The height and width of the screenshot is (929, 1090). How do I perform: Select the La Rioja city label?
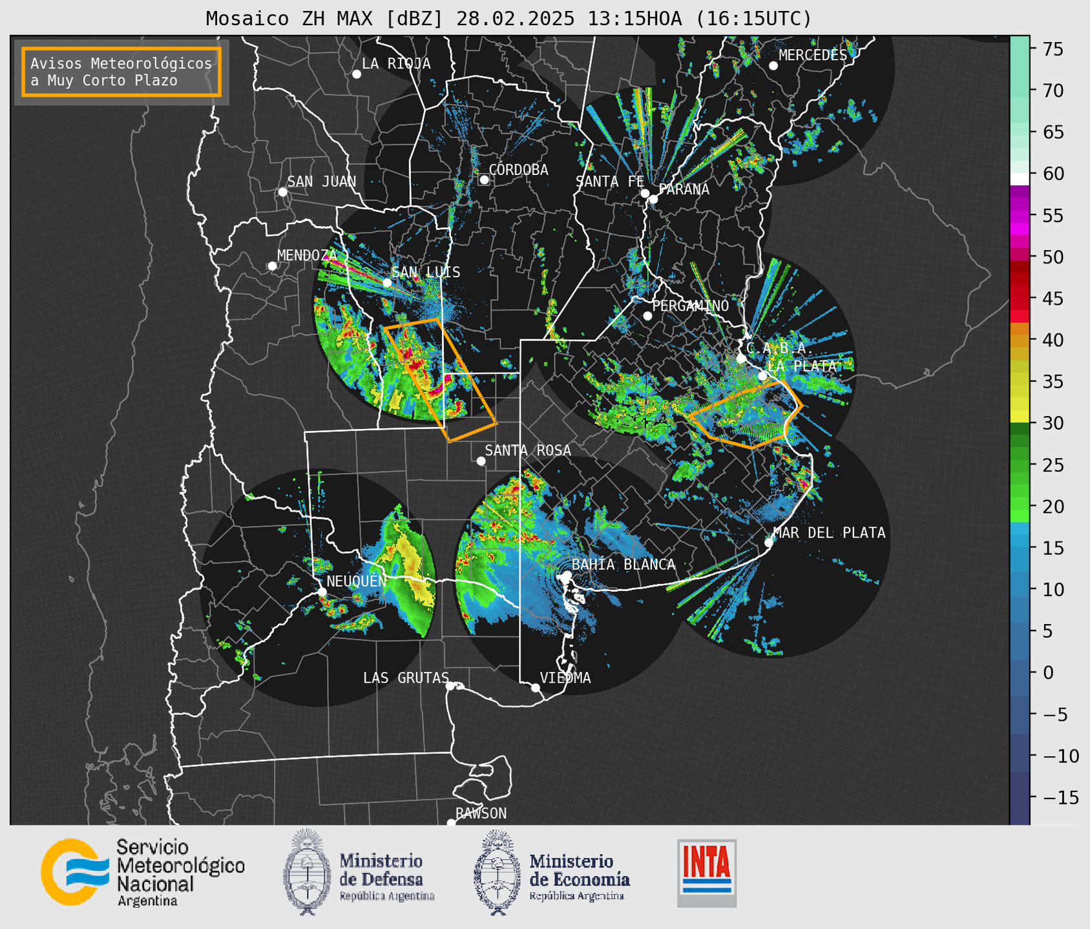click(x=396, y=63)
